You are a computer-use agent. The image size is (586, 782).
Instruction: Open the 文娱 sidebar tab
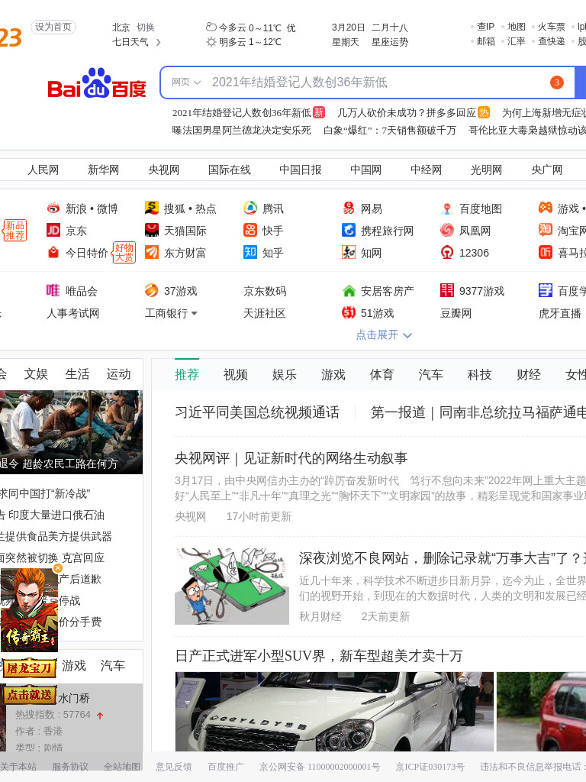coord(36,374)
